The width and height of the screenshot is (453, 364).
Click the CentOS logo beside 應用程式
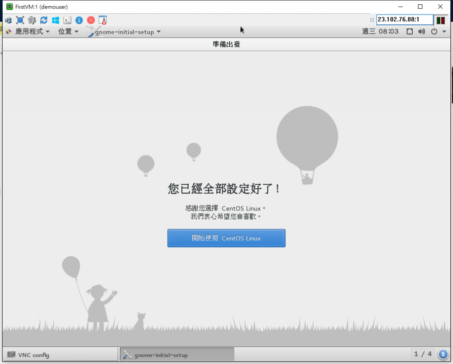(9, 31)
